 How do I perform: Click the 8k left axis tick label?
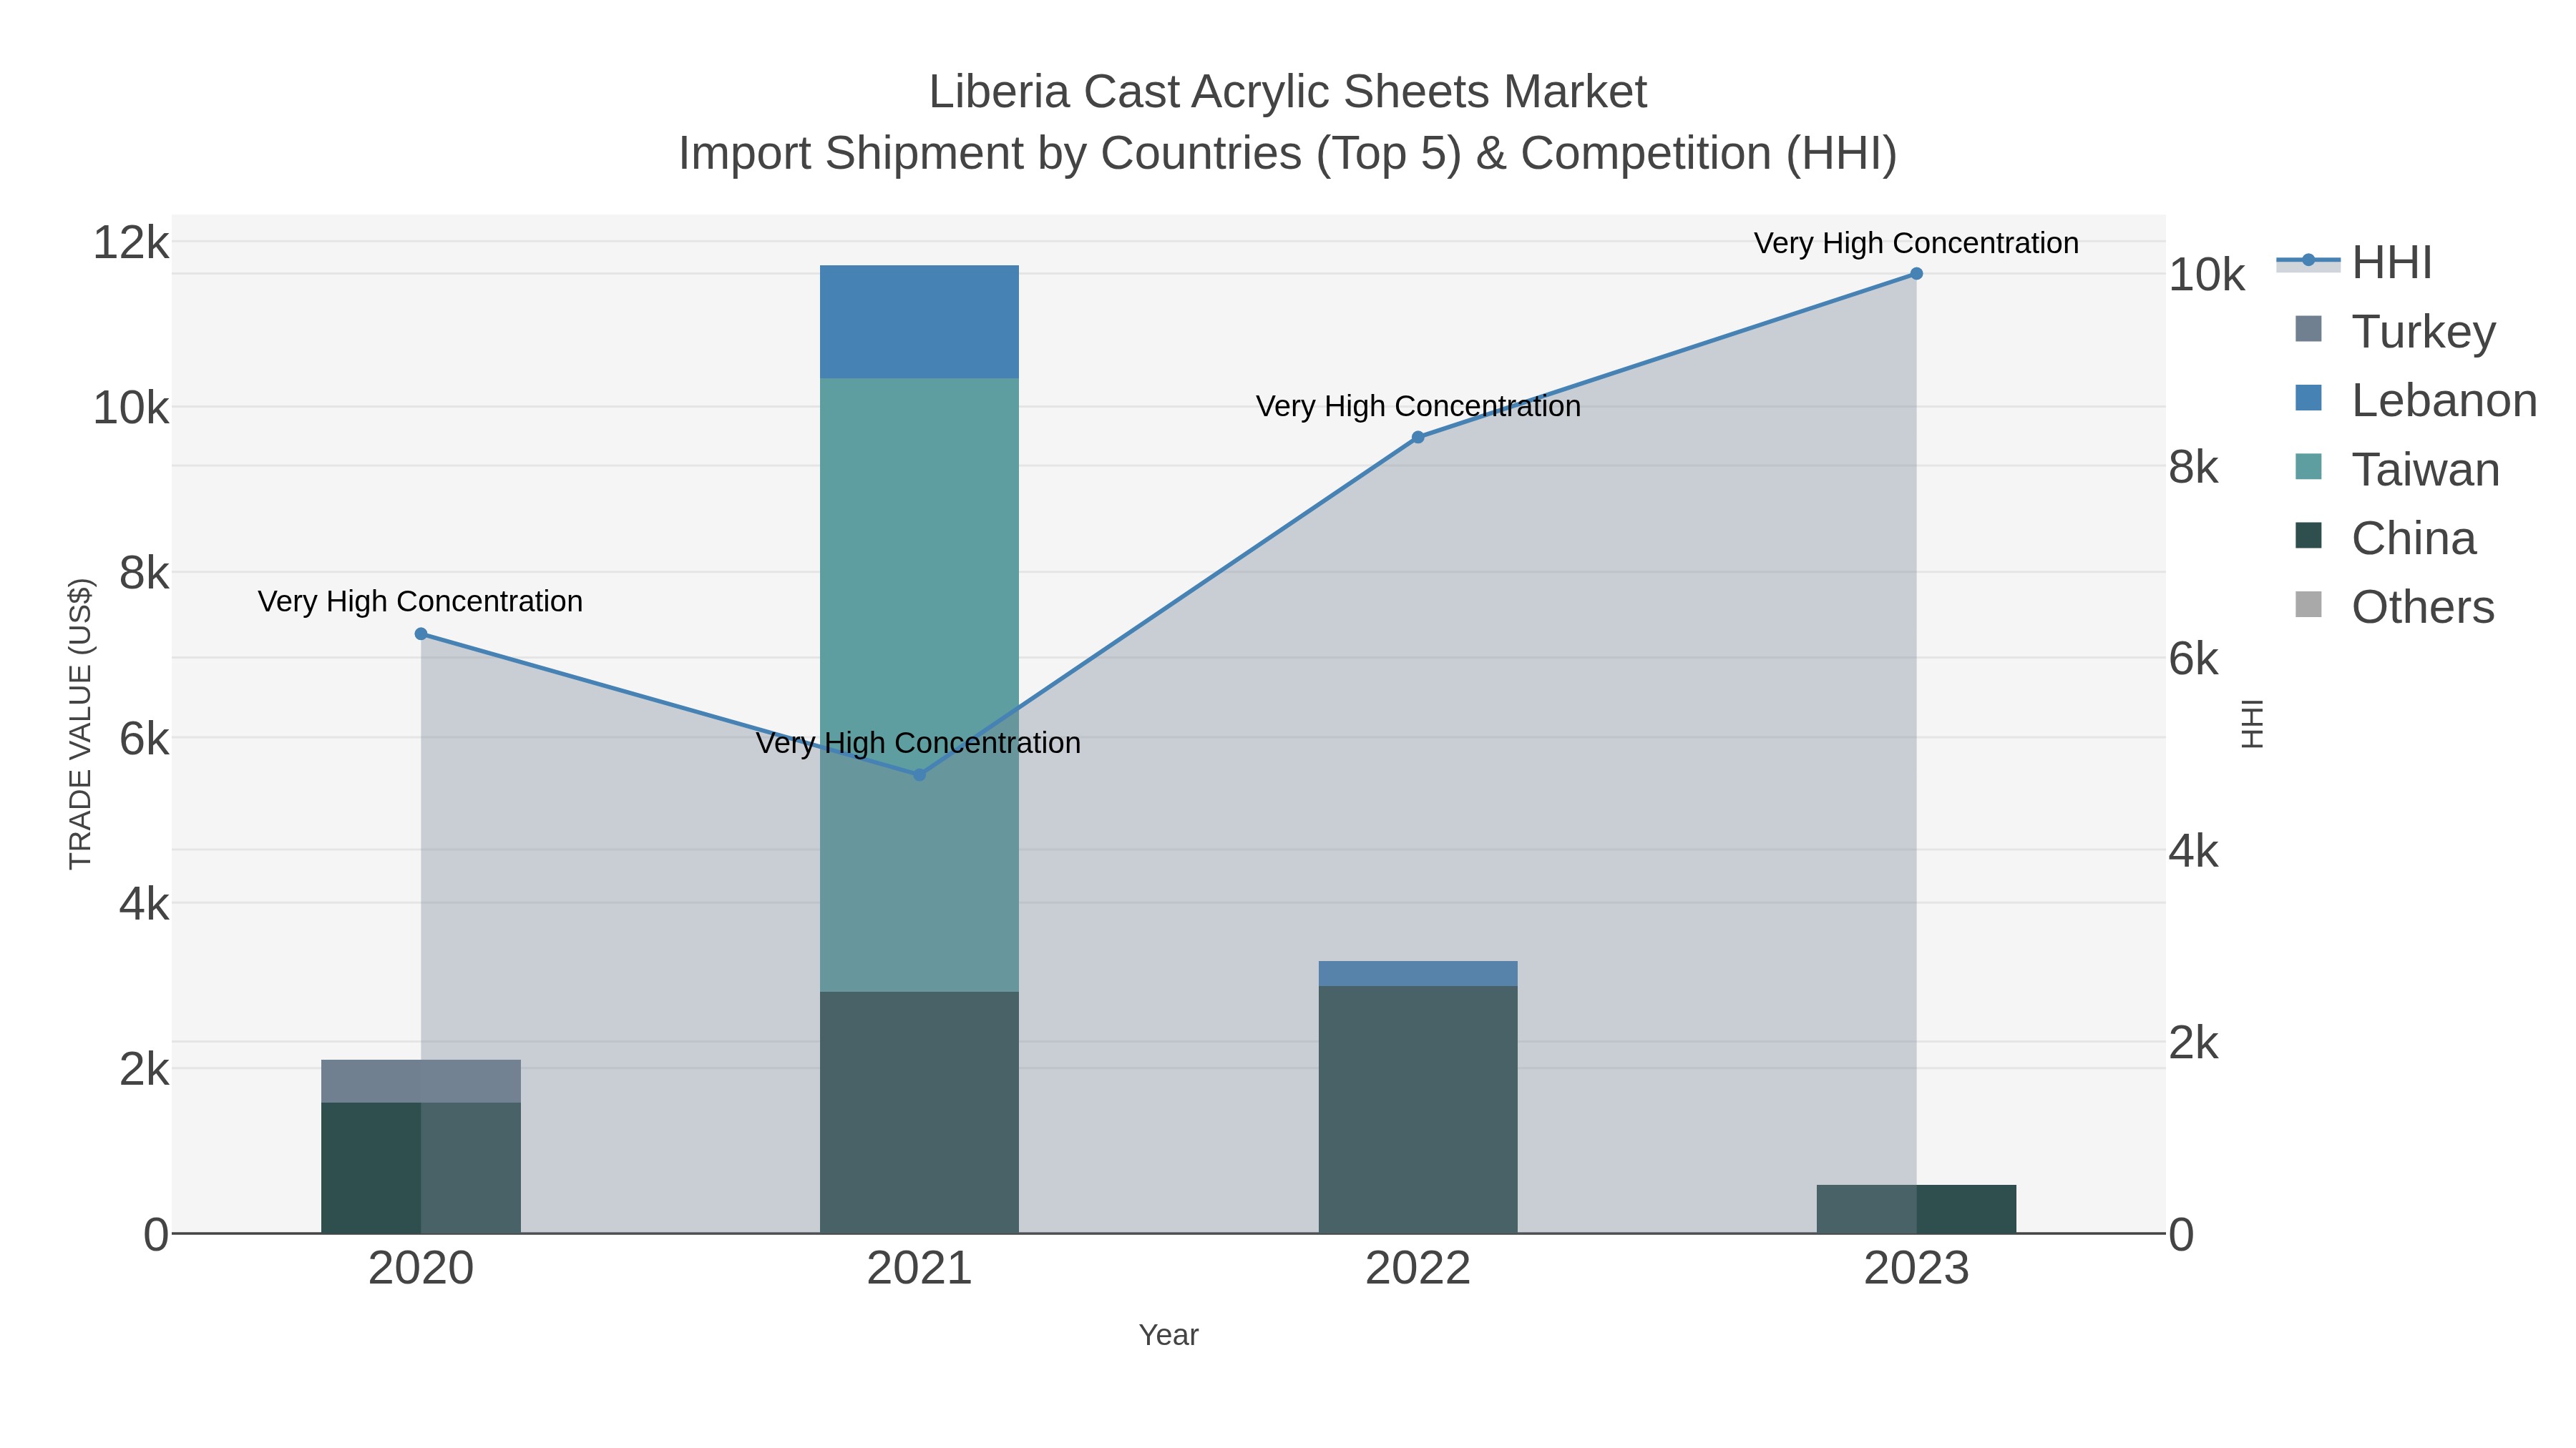point(144,573)
